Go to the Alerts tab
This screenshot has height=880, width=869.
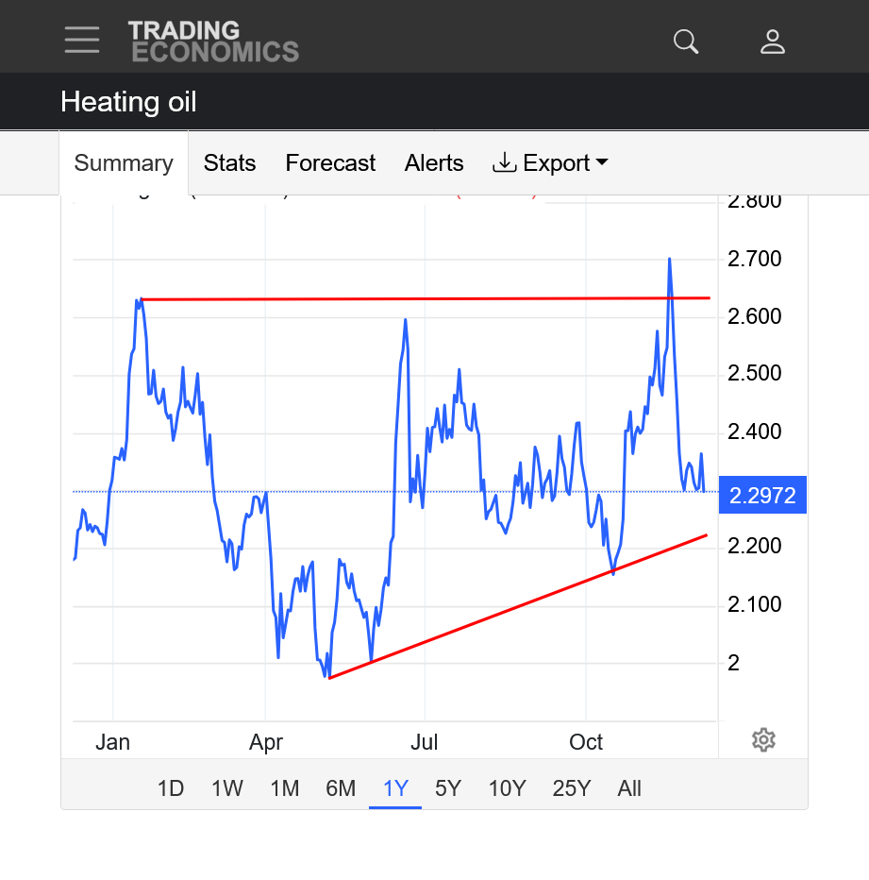point(434,163)
